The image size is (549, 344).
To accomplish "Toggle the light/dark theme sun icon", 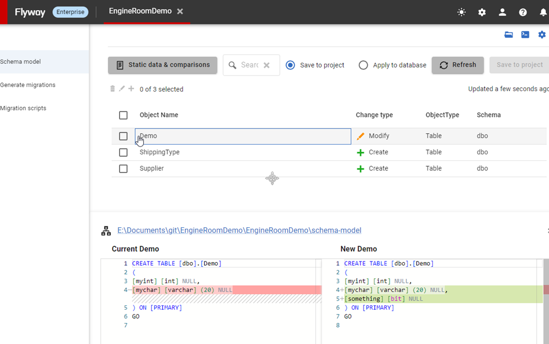I will [x=462, y=12].
